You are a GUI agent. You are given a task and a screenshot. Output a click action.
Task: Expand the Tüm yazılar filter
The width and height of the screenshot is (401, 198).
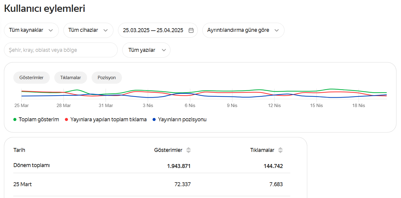(x=146, y=50)
